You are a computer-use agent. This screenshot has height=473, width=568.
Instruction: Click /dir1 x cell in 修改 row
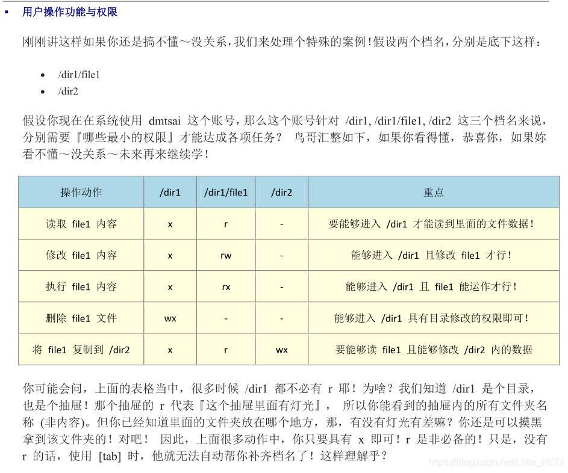[170, 256]
